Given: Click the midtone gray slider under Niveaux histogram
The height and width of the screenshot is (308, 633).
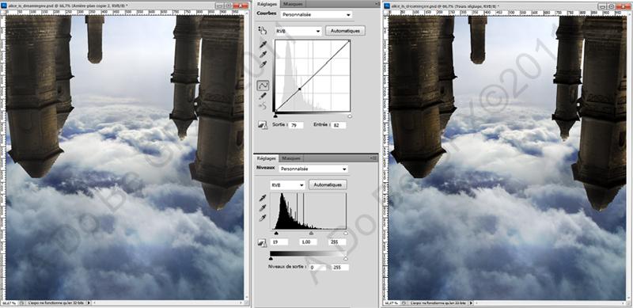Looking at the screenshot, I should [311, 234].
